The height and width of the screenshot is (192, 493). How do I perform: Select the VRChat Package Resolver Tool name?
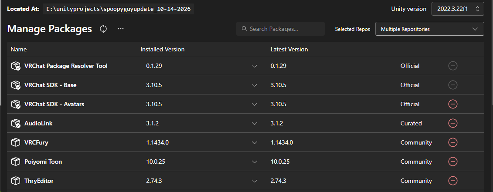point(66,66)
